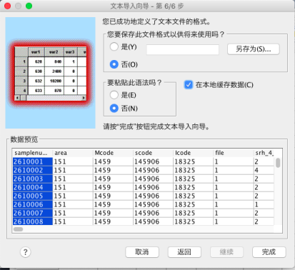This screenshot has width=295, height=270.
Task: Click the 返回 button
Action: (184, 252)
